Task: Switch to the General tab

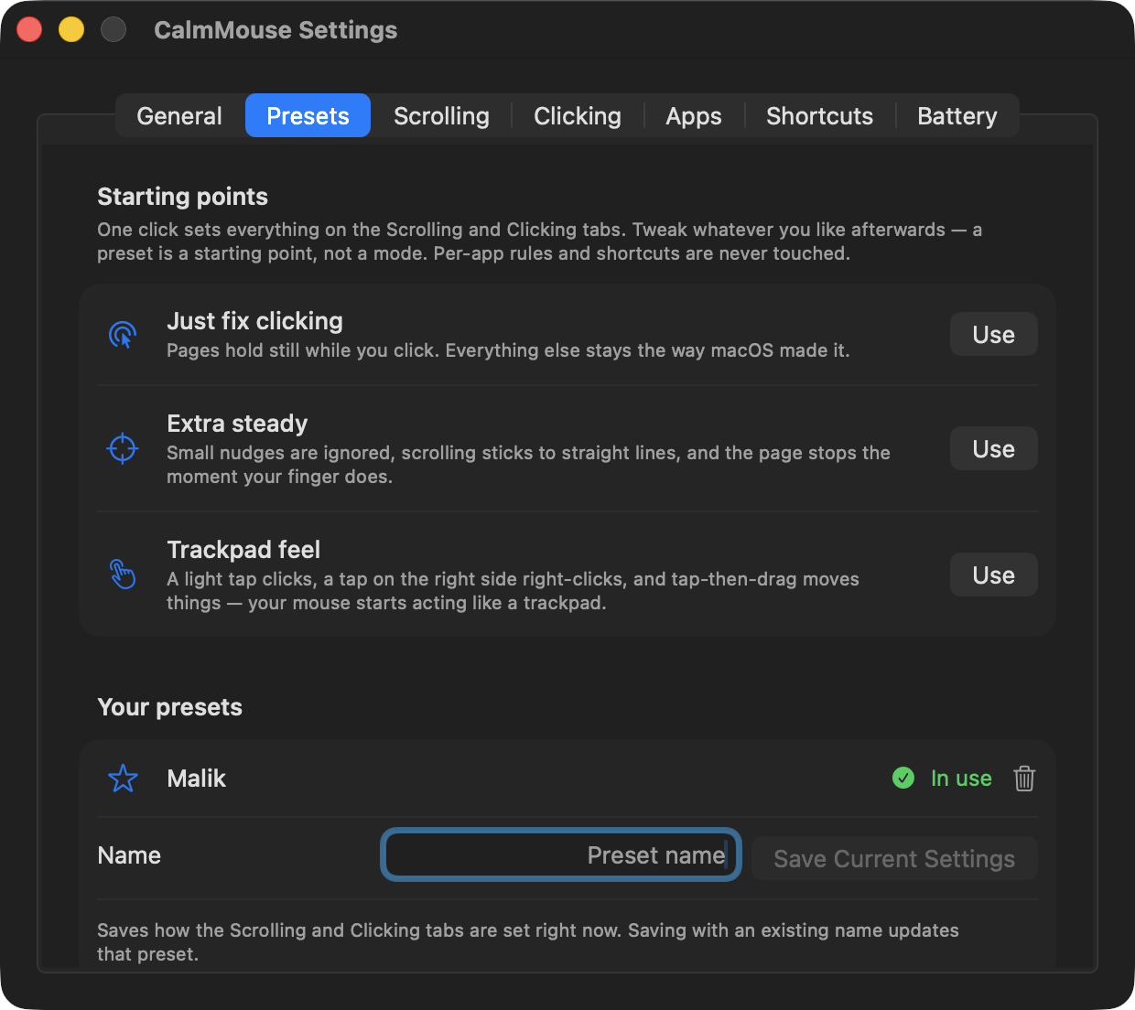Action: (179, 116)
